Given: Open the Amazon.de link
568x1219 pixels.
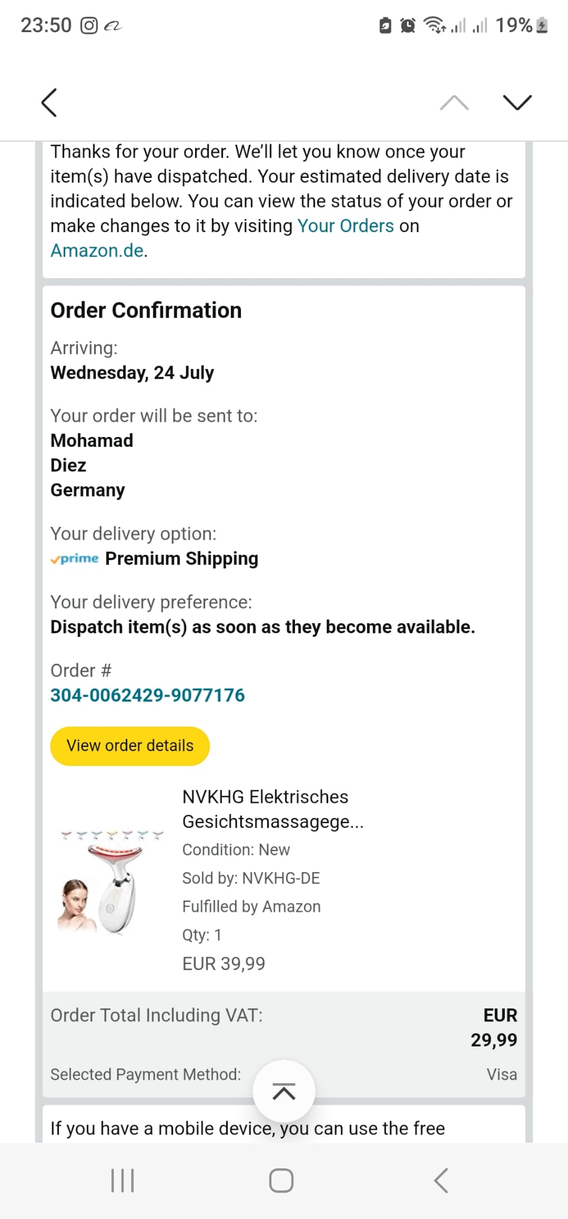Looking at the screenshot, I should pos(97,251).
